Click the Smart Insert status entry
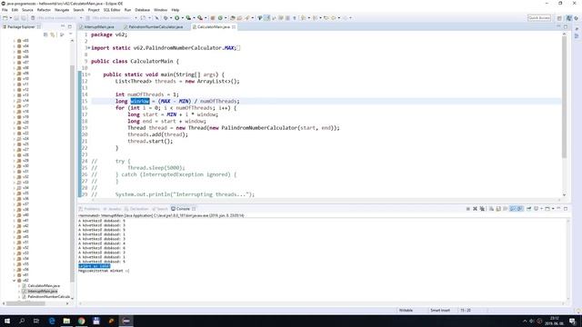 pos(440,311)
